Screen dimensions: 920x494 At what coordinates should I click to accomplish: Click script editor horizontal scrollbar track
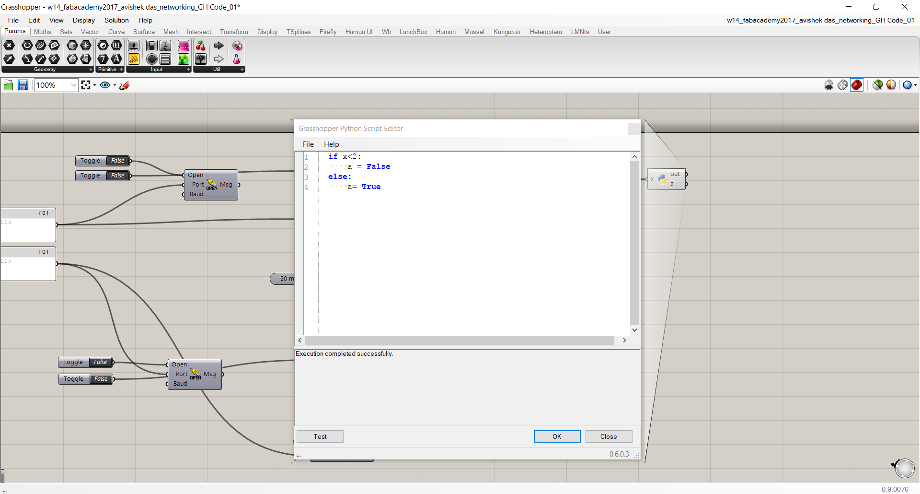(460, 340)
